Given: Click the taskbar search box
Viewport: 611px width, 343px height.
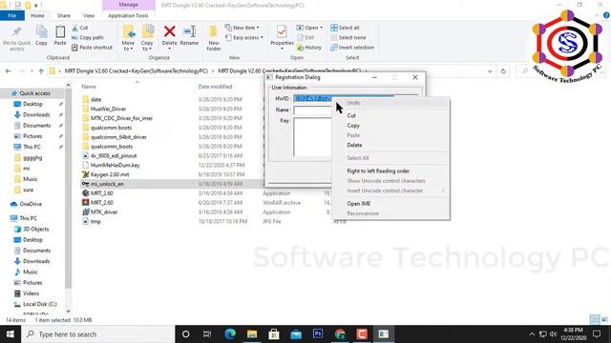Looking at the screenshot, I should (97, 334).
